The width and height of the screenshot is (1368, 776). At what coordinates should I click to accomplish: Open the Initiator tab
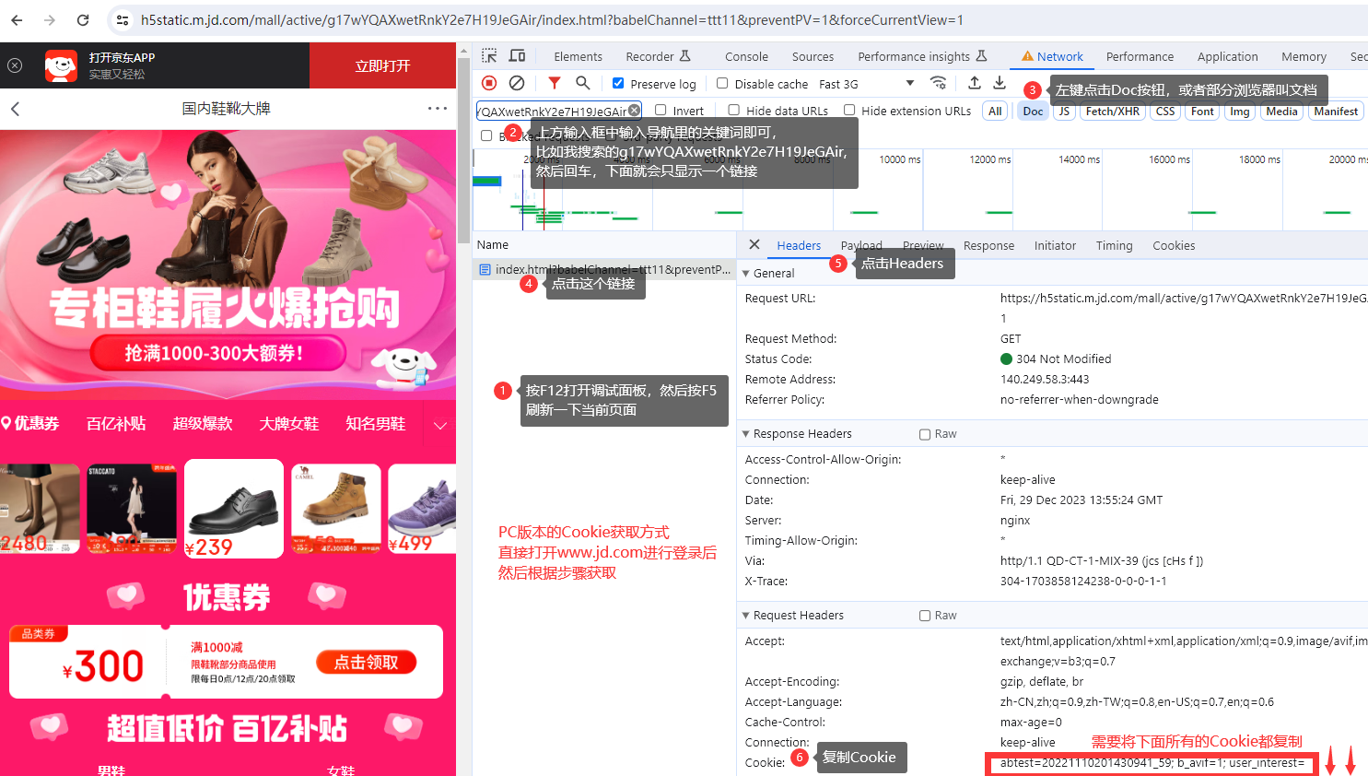point(1055,245)
